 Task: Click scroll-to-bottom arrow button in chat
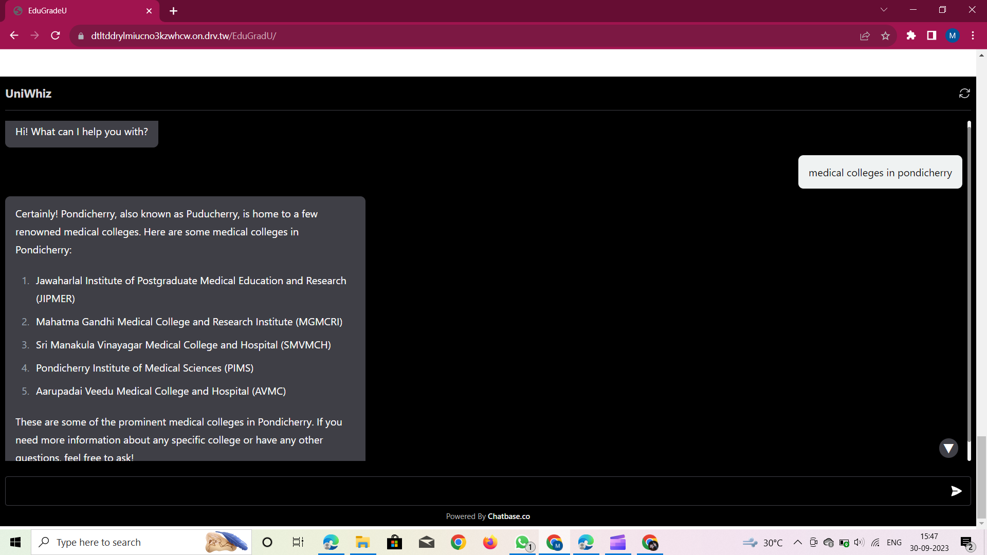pos(948,448)
